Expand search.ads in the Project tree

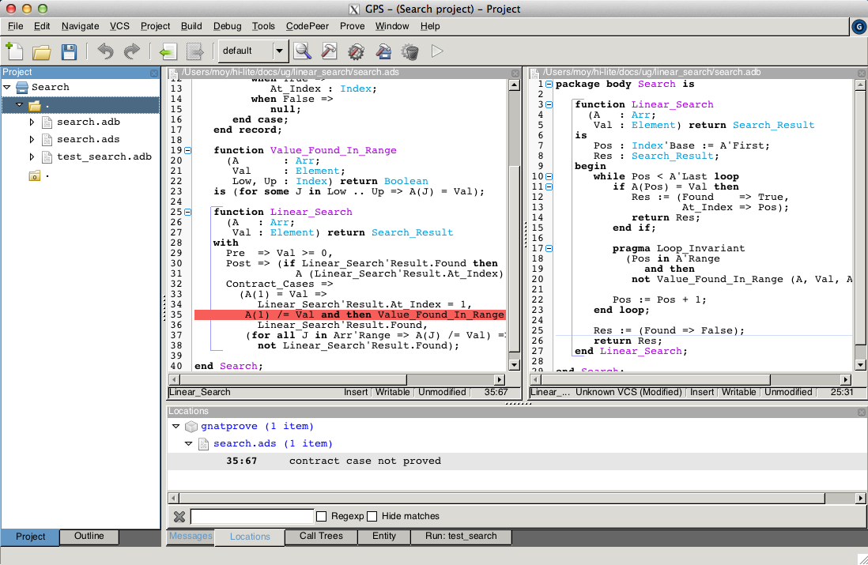pos(32,139)
